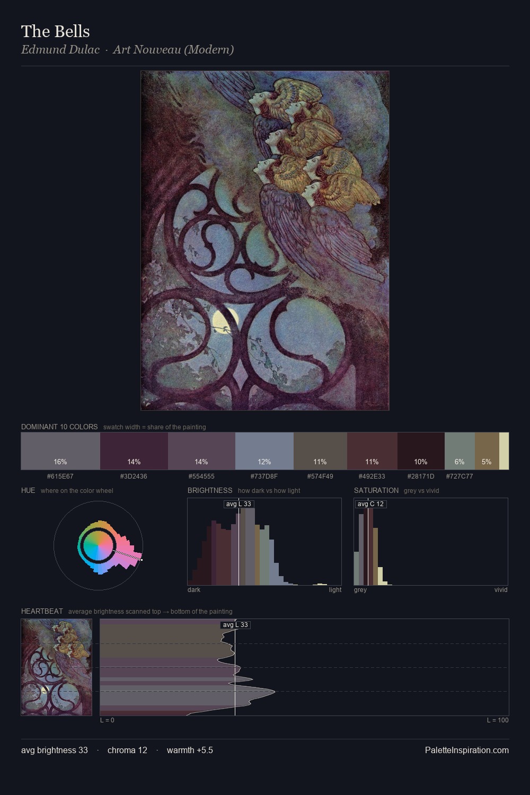Click the hex label '#3D2436'
The width and height of the screenshot is (530, 795).
click(x=134, y=476)
